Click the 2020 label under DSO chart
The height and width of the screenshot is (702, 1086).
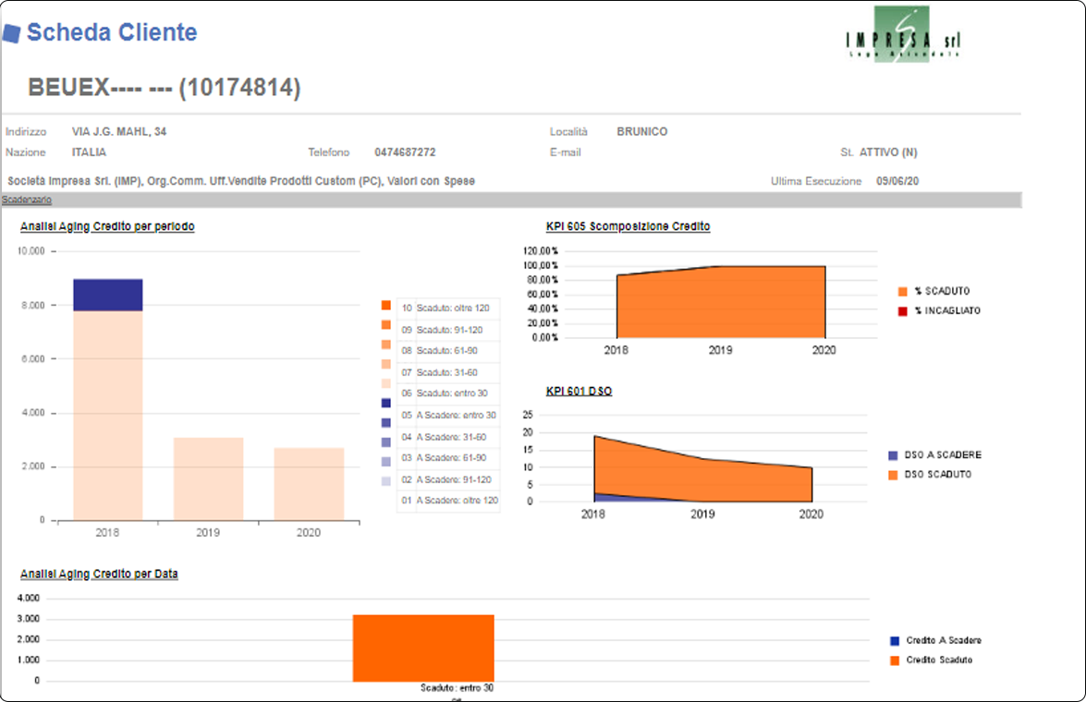(811, 514)
